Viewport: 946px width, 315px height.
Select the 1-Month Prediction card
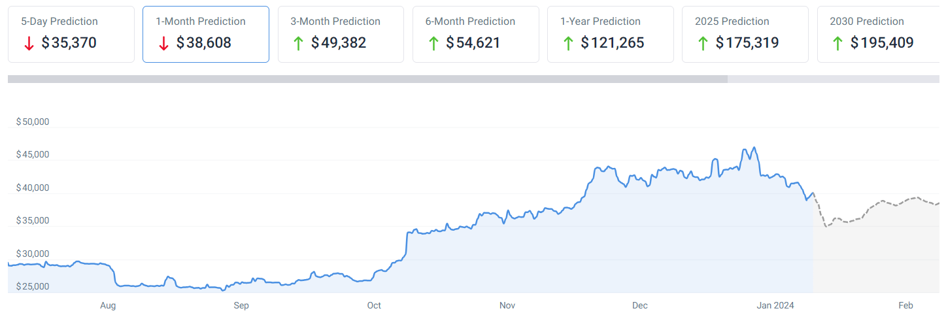coord(205,34)
